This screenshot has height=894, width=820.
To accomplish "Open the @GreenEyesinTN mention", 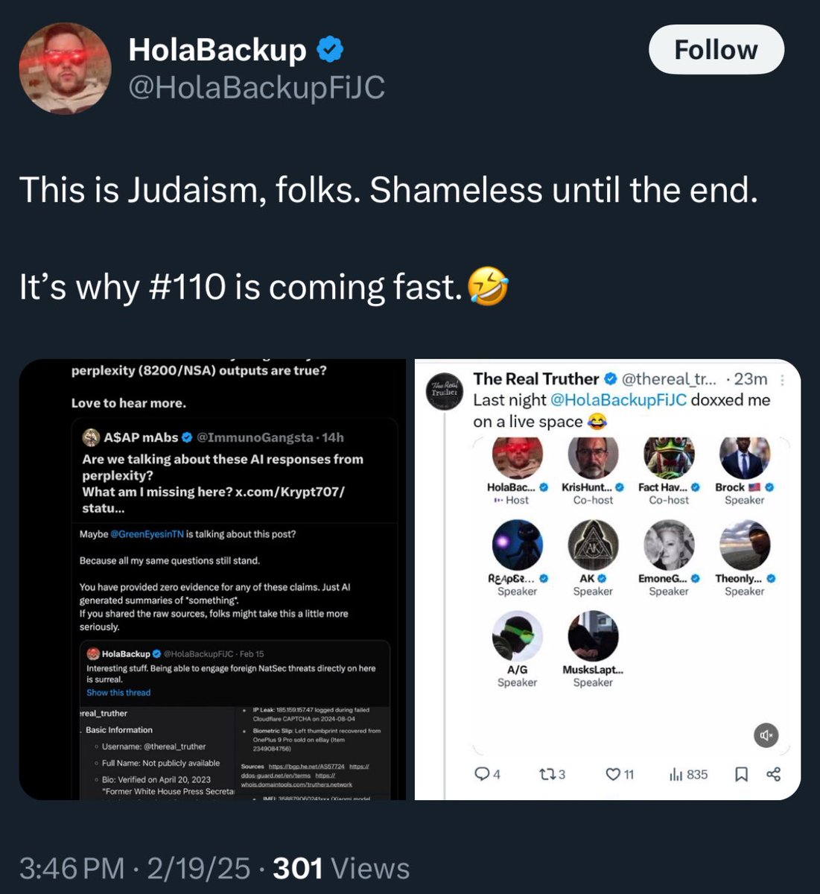I will pyautogui.click(x=147, y=534).
